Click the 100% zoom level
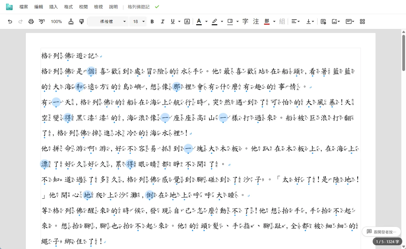 click(x=56, y=21)
